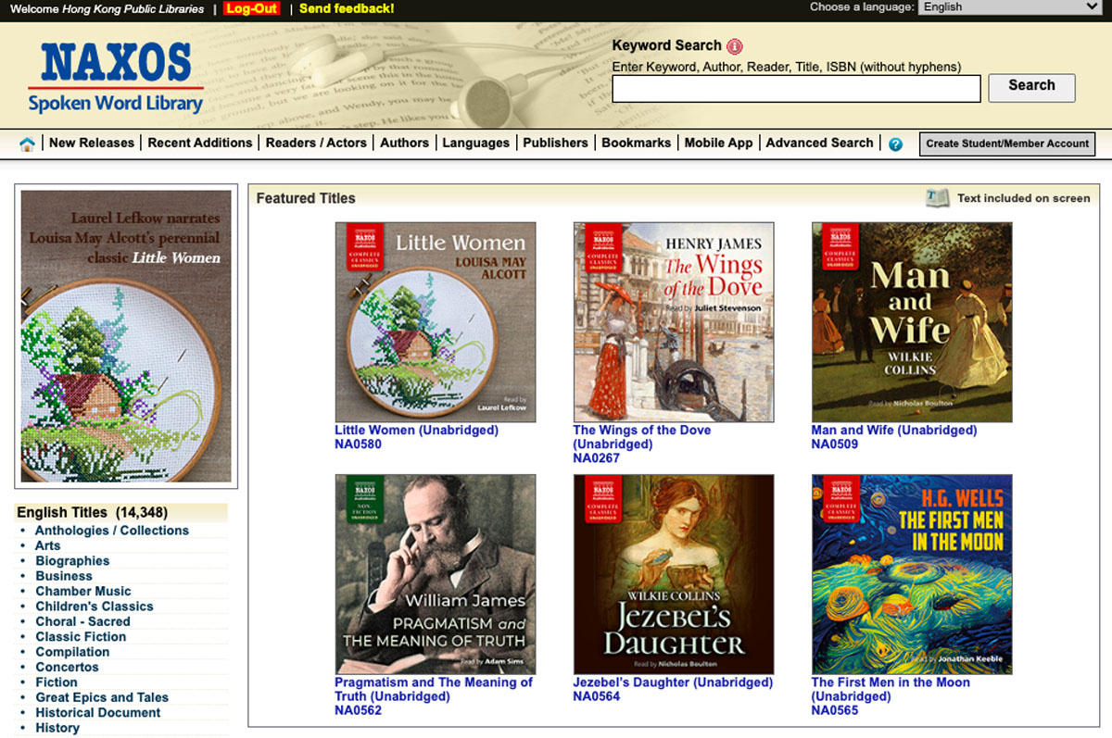The image size is (1112, 738).
Task: Open the blue help question mark icon
Action: pos(895,144)
